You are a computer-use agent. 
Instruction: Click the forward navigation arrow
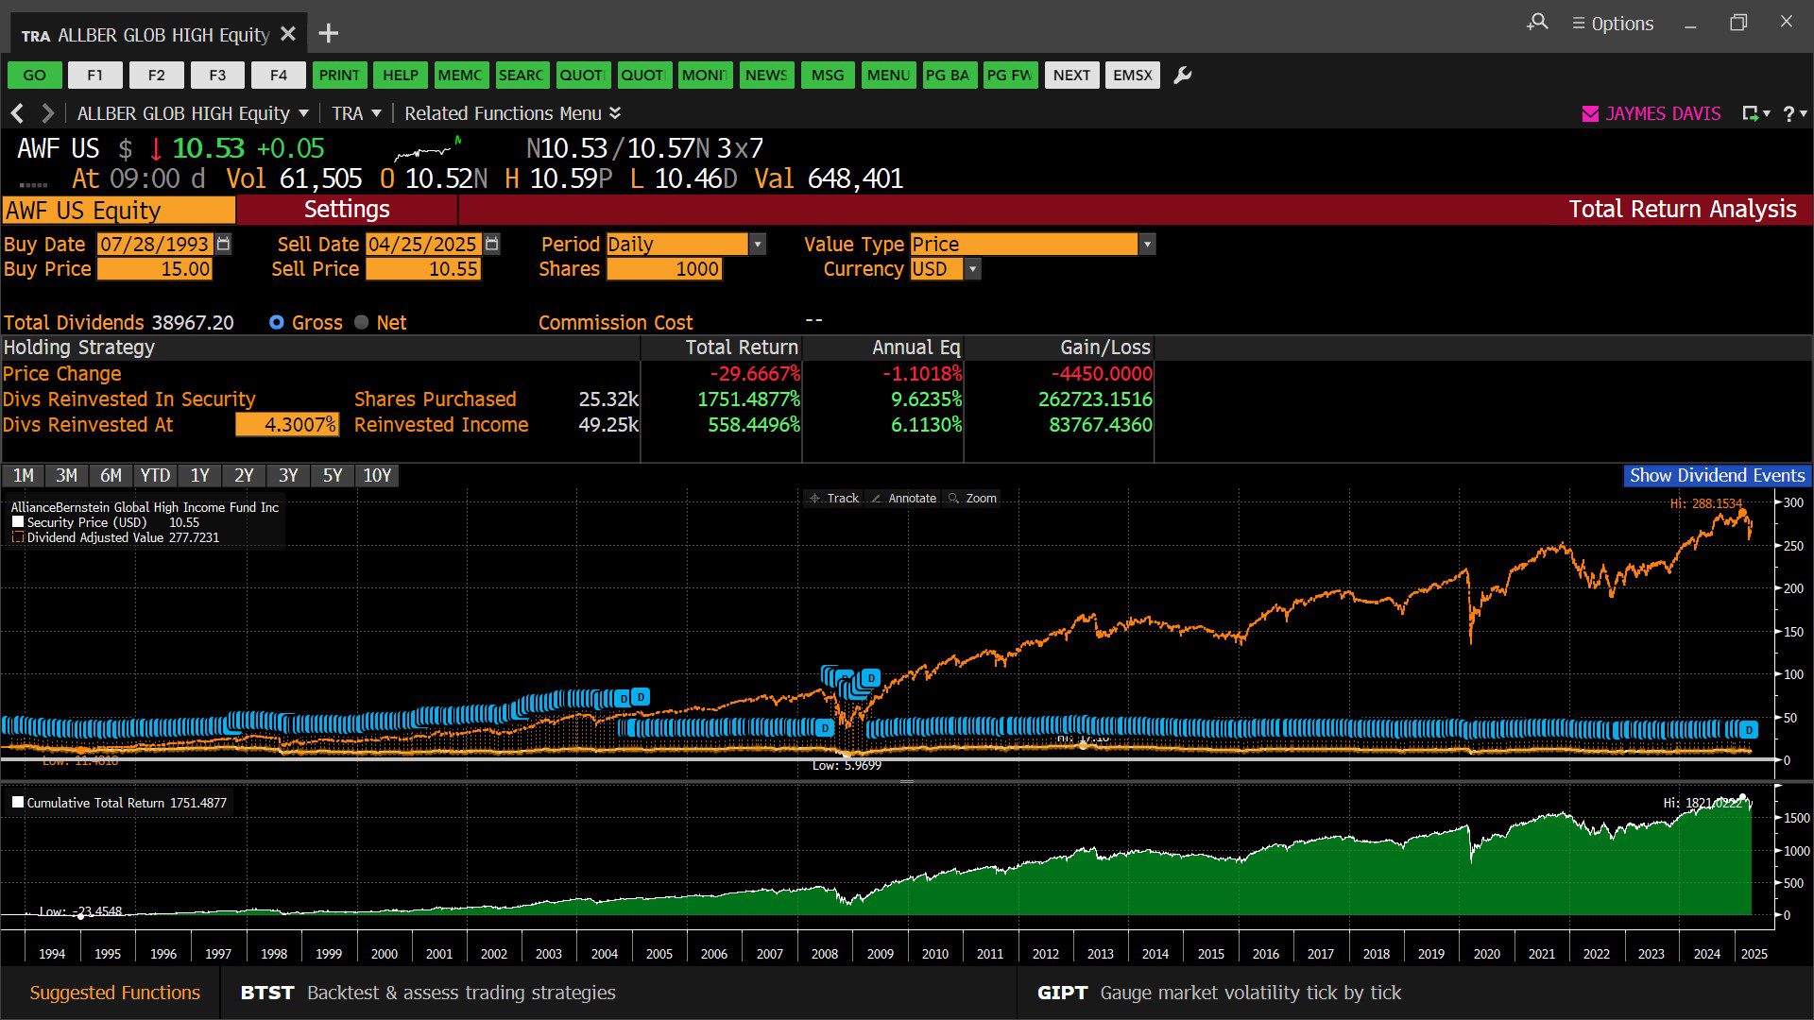pyautogui.click(x=47, y=113)
